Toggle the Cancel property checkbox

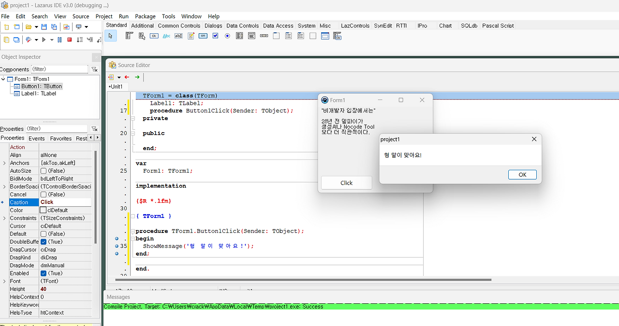[x=44, y=194]
